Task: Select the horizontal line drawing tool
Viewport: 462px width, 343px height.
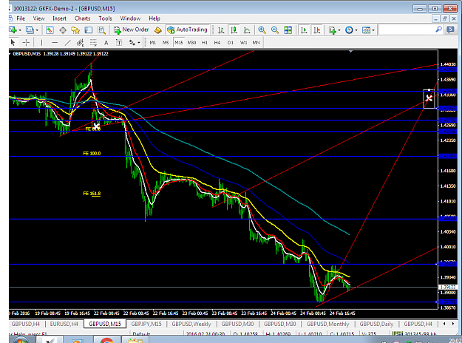Action: pyautogui.click(x=55, y=43)
